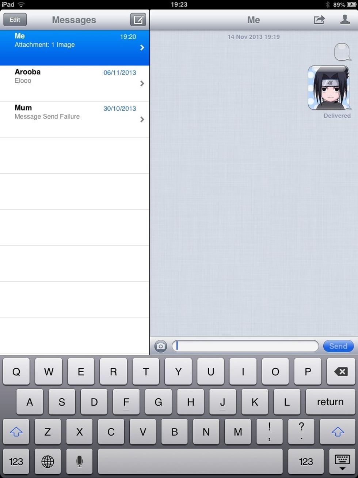This screenshot has height=478, width=358.
Task: Tap the R key
Action: [113, 372]
